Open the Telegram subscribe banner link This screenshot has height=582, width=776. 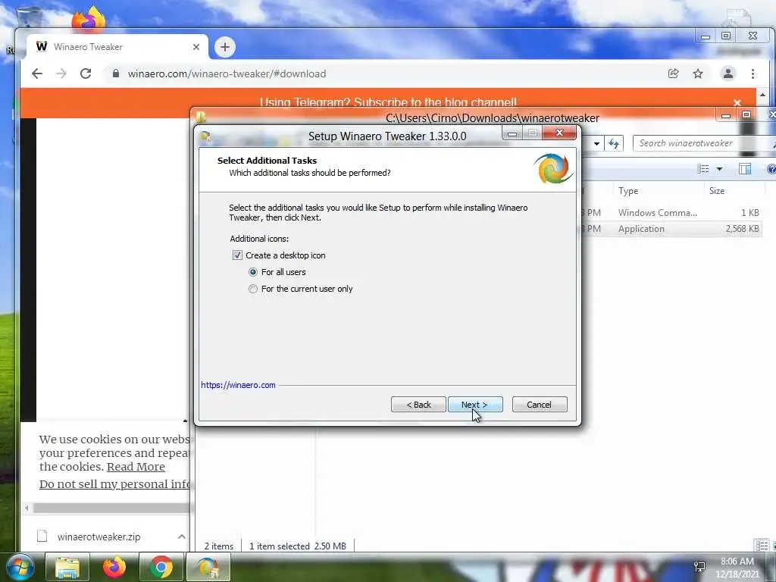pyautogui.click(x=388, y=102)
